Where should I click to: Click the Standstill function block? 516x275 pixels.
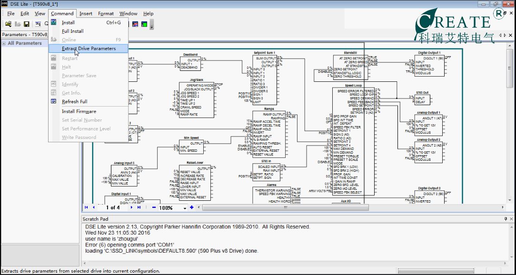tap(350, 68)
